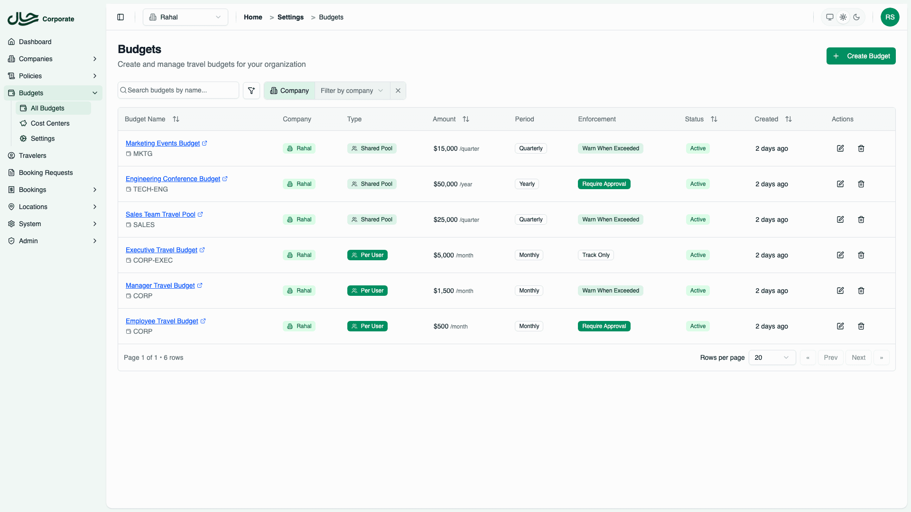
Task: Open the add filter funnel icon
Action: coord(251,91)
